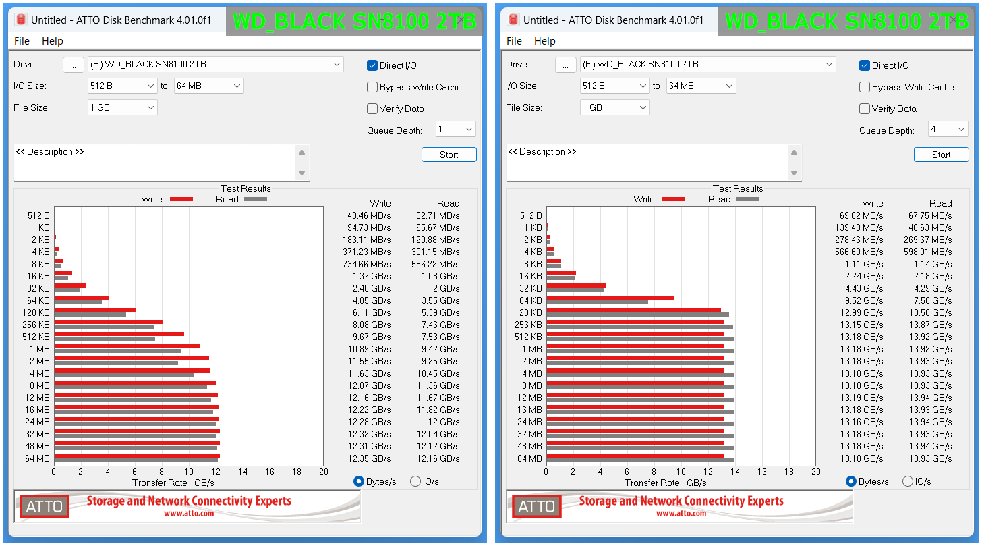Open www.atto.com link in left window
Image resolution: width=982 pixels, height=546 pixels.
189,513
